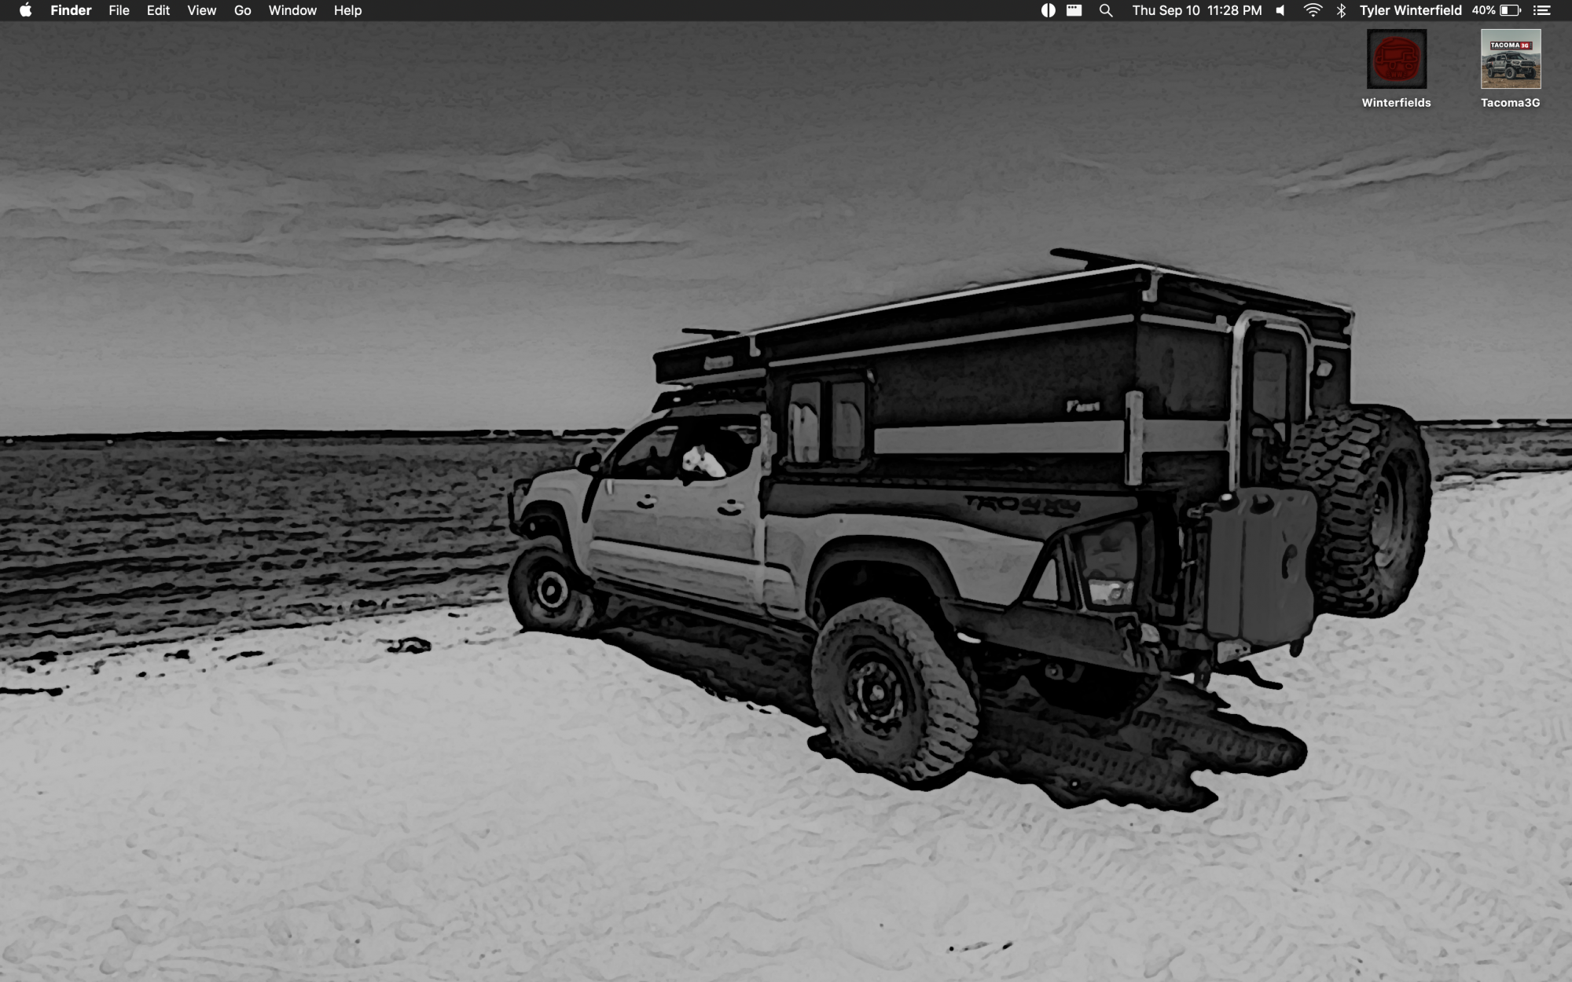This screenshot has width=1572, height=982.
Task: Open the Wi-Fi status menu
Action: pos(1313,10)
